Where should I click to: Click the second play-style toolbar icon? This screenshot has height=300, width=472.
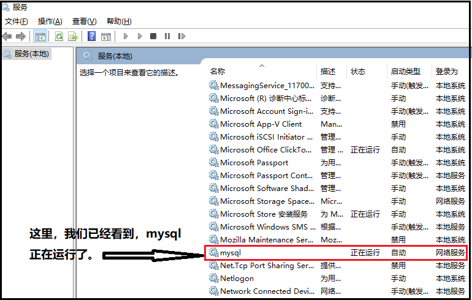click(140, 36)
